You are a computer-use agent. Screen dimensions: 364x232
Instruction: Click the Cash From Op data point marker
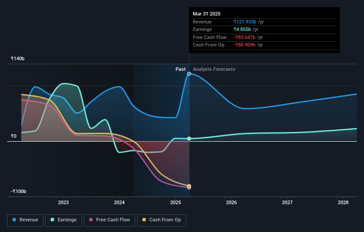189,186
